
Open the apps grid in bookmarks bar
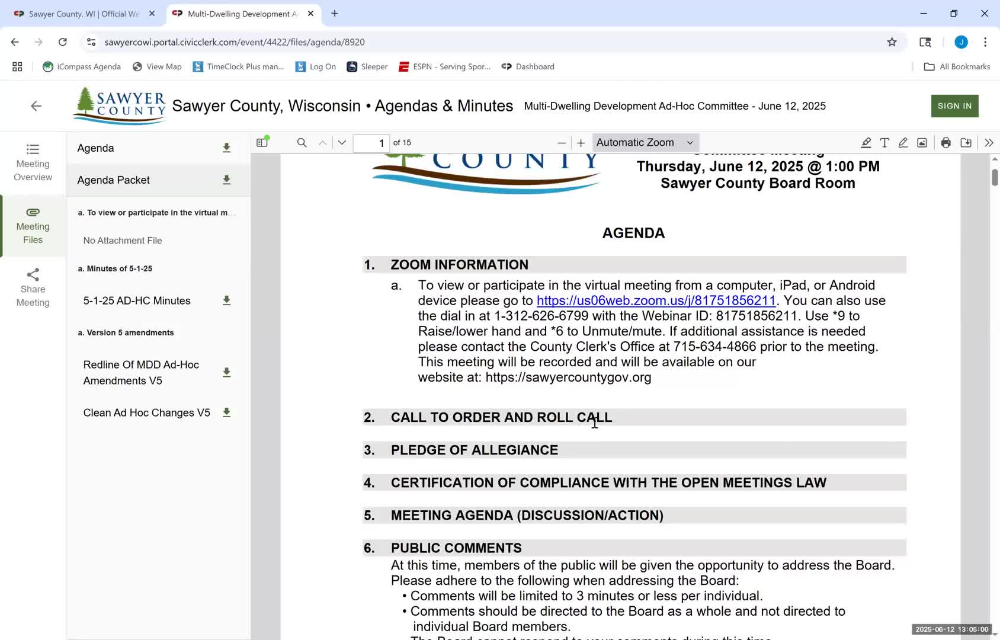click(17, 67)
